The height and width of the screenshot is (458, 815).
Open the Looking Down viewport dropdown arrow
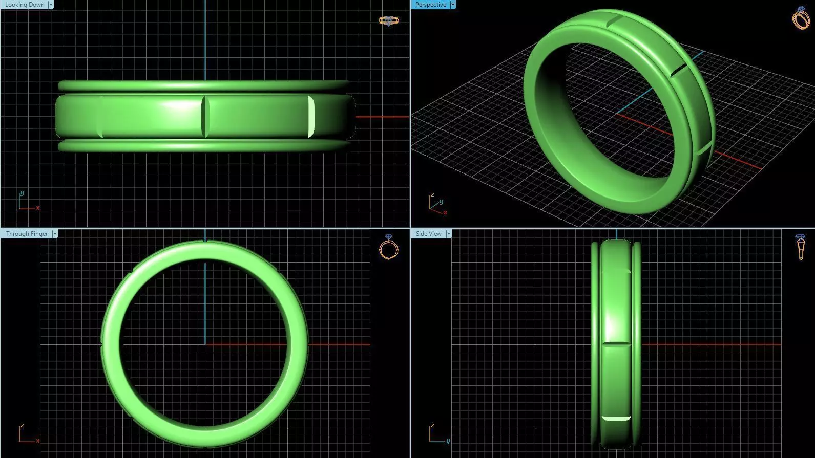[x=50, y=5]
